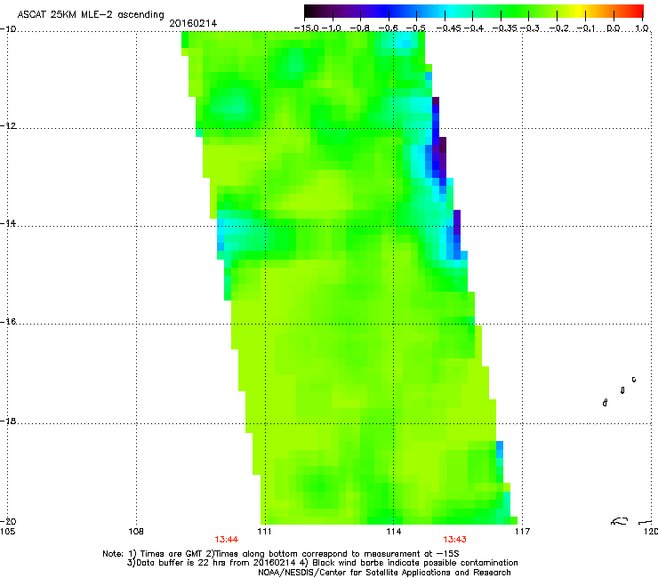
Task: Click the 0.0 color bar label
Action: (614, 28)
